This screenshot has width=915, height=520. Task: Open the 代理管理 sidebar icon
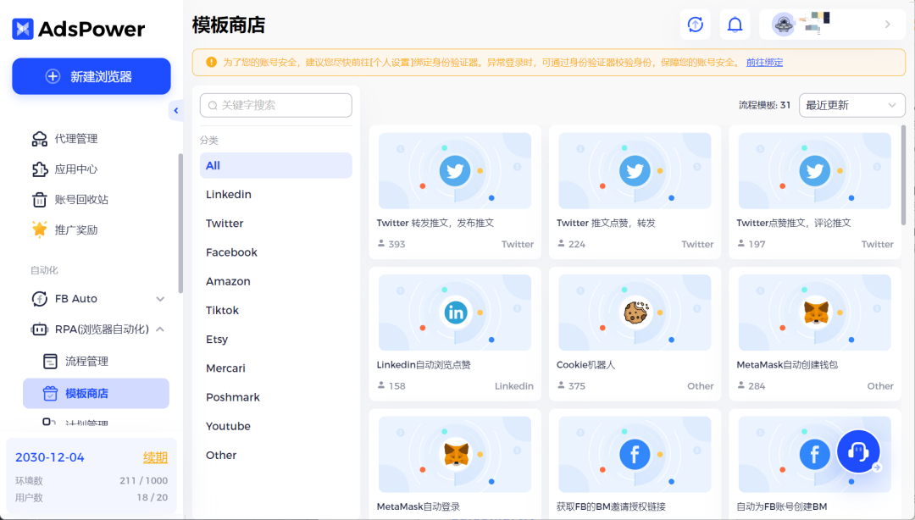coord(39,141)
